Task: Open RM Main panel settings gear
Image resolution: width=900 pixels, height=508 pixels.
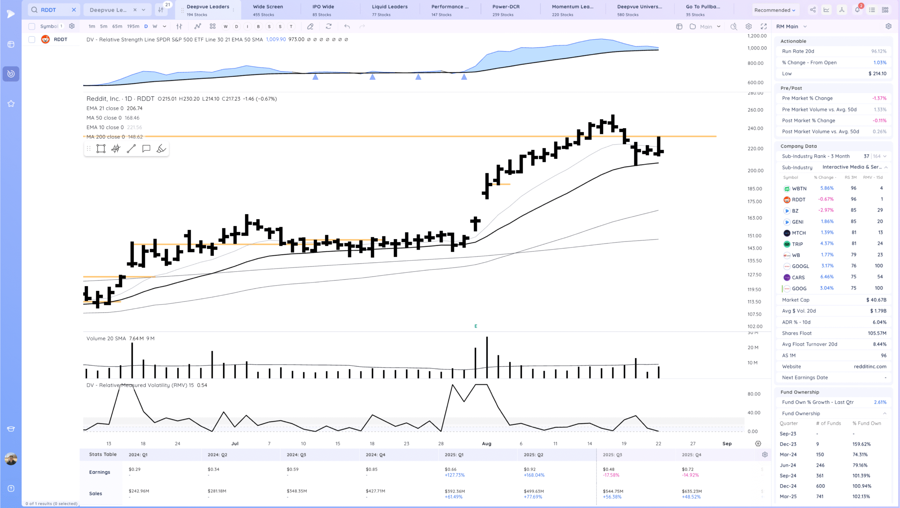Action: coord(888,26)
